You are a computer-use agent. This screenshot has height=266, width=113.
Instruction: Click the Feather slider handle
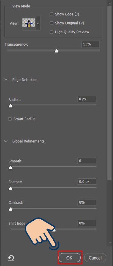[11, 188]
